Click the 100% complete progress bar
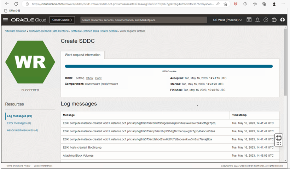Image resolution: width=290 pixels, height=169 pixels. pos(169,66)
